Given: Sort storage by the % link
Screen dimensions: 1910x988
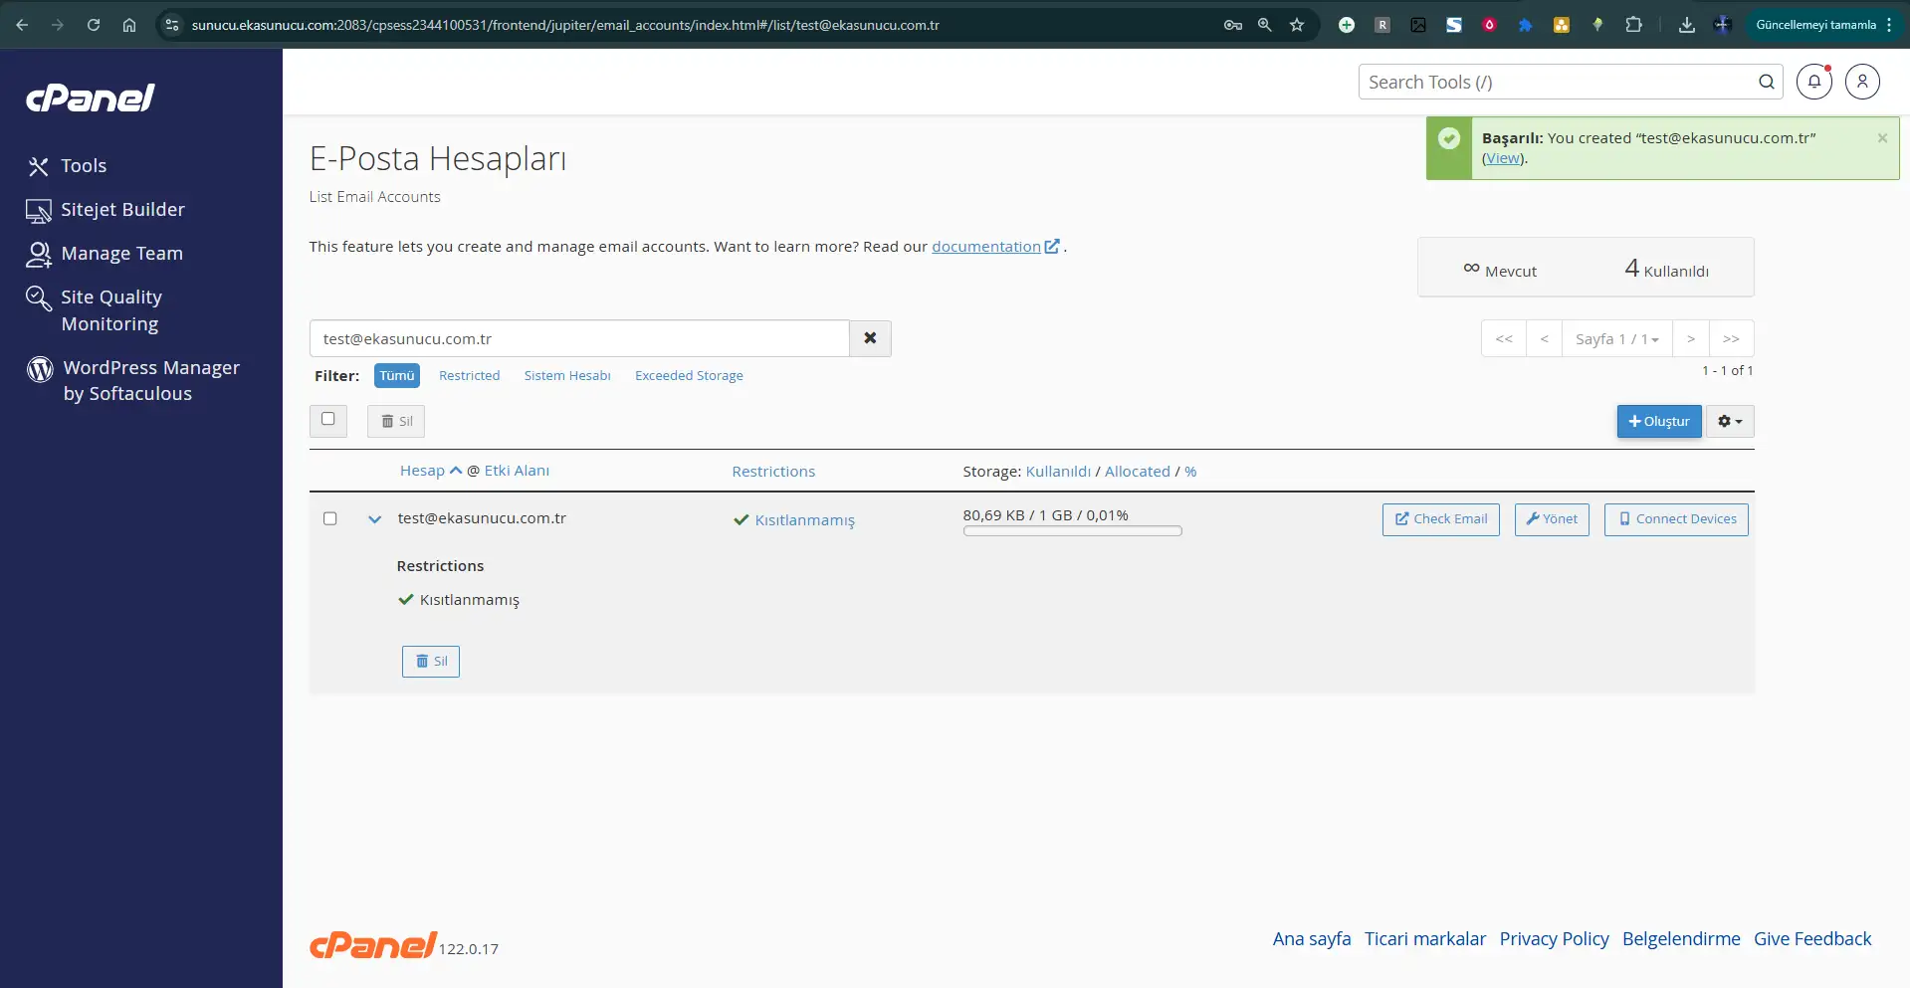Looking at the screenshot, I should (1190, 472).
